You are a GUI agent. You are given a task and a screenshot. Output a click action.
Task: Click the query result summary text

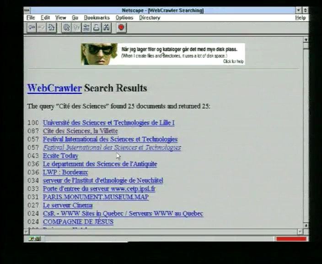pos(119,106)
